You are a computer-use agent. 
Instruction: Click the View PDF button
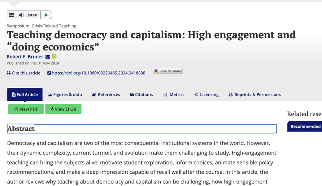click(x=26, y=109)
